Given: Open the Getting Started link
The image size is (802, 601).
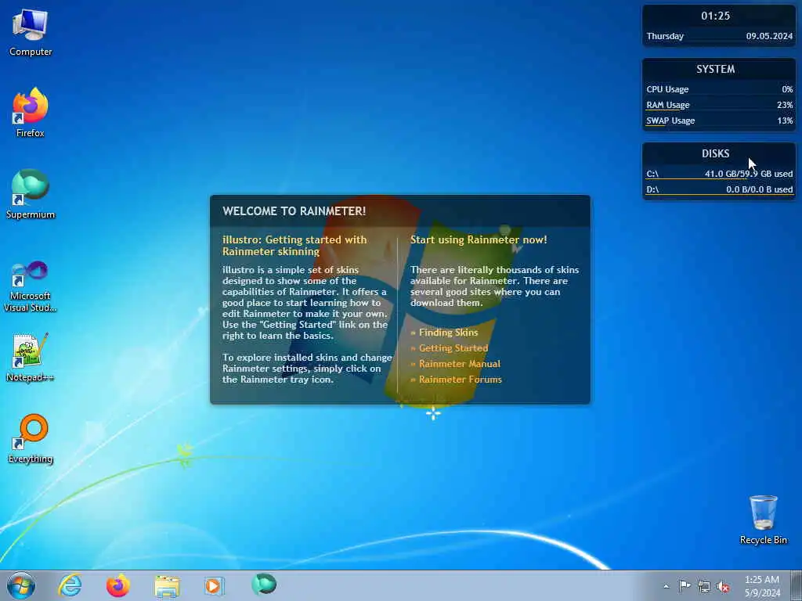Looking at the screenshot, I should coord(453,348).
